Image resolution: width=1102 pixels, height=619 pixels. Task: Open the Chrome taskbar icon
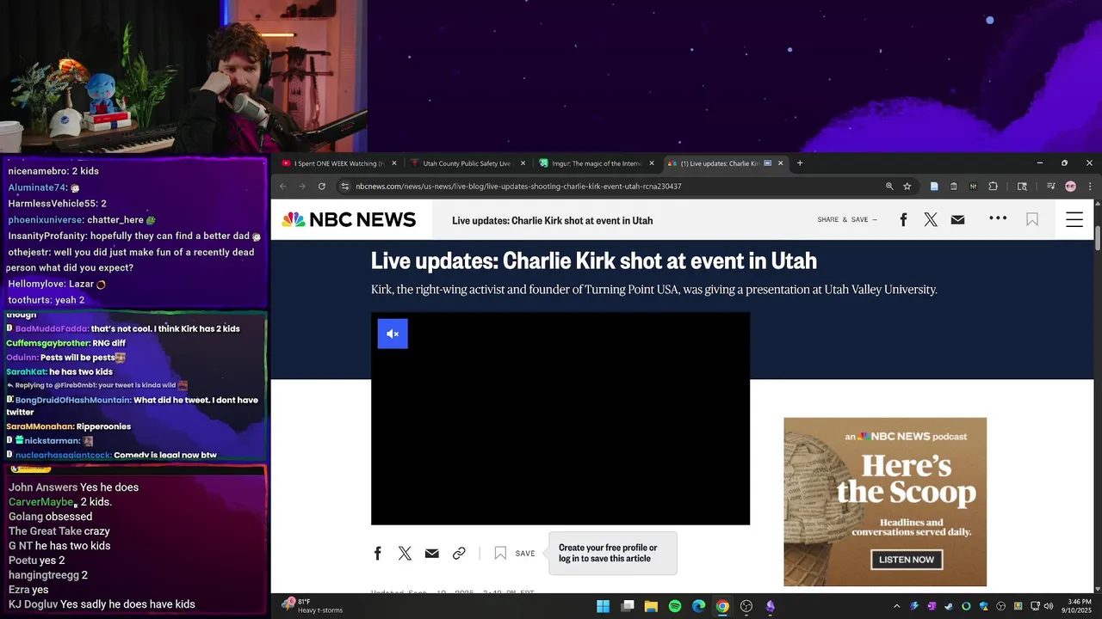coord(722,606)
